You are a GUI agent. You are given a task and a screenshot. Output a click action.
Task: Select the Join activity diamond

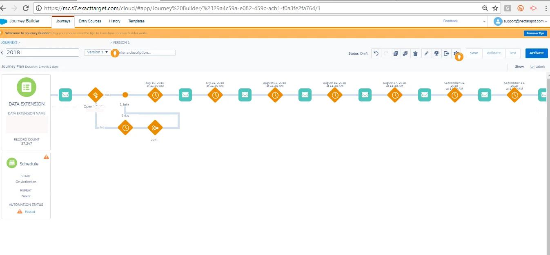coord(155,127)
